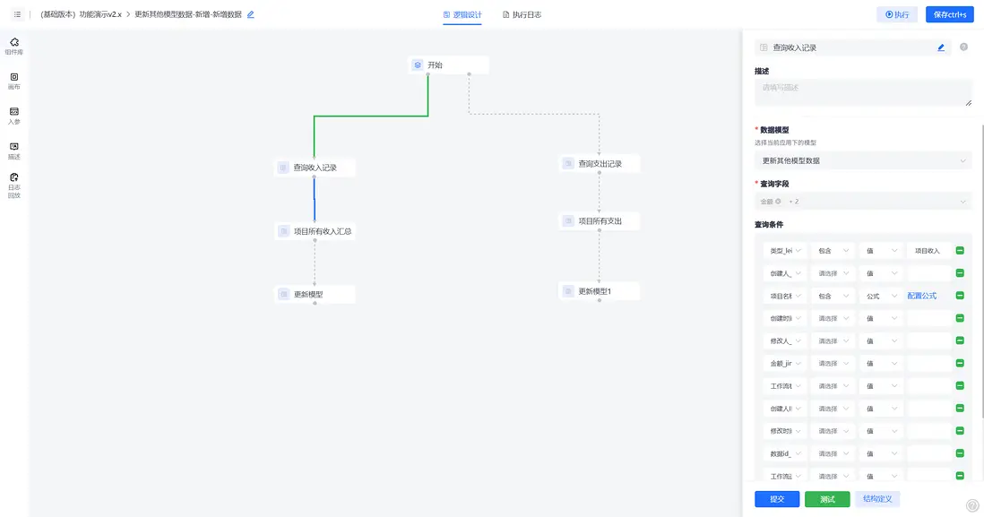Screen dimensions: 984x517
Task: Remove the 项目名称 query condition with green minus
Action: 960,296
